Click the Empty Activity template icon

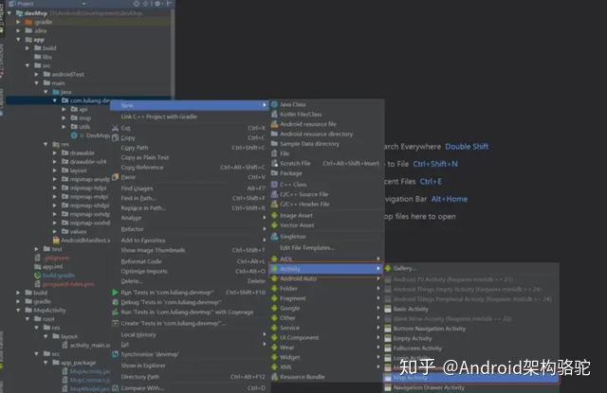[388, 338]
